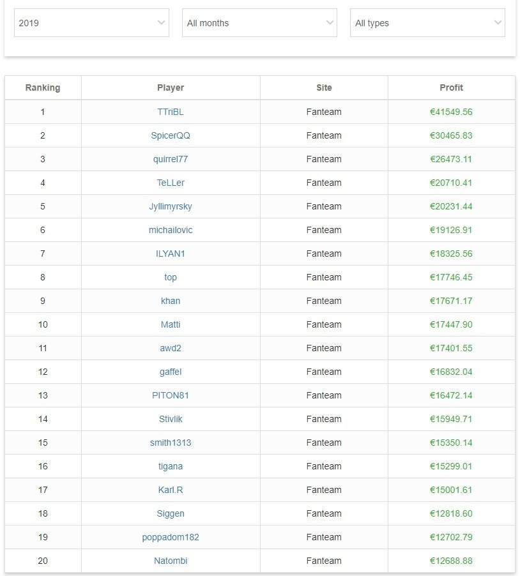
Task: Click the player named khan
Action: [x=171, y=301]
